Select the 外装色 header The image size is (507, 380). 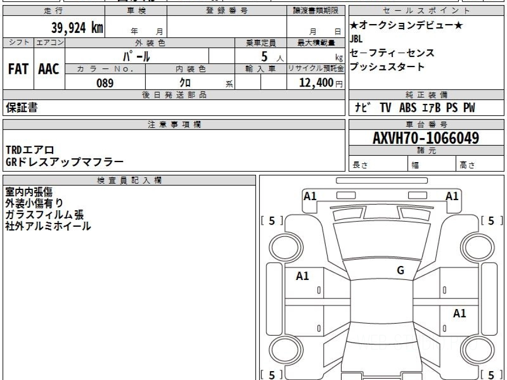[x=150, y=43]
